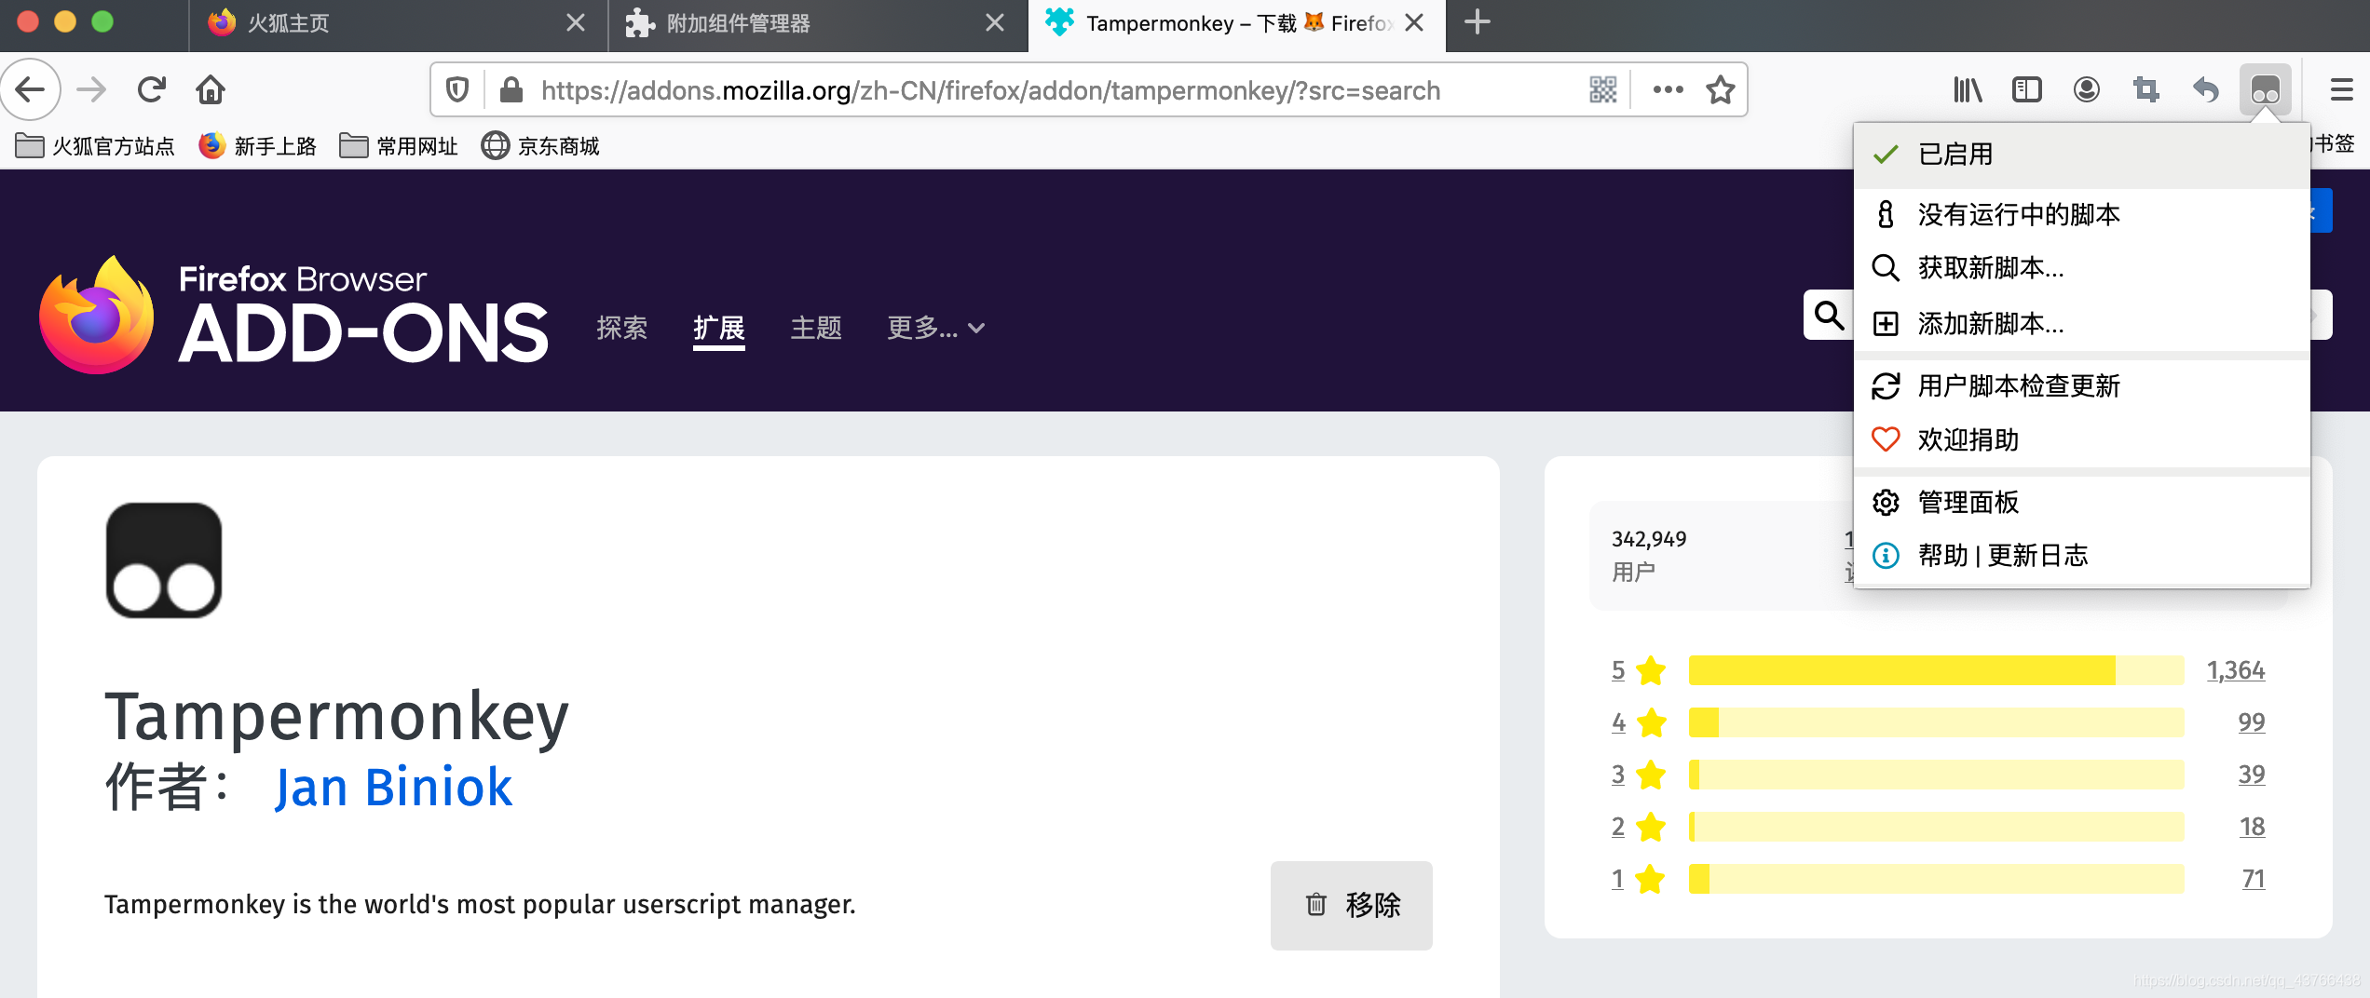Expand 更多 dropdown in add-ons nav
Image resolution: width=2370 pixels, height=998 pixels.
click(935, 328)
